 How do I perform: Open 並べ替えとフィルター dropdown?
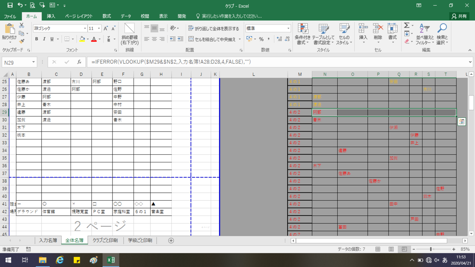point(425,34)
